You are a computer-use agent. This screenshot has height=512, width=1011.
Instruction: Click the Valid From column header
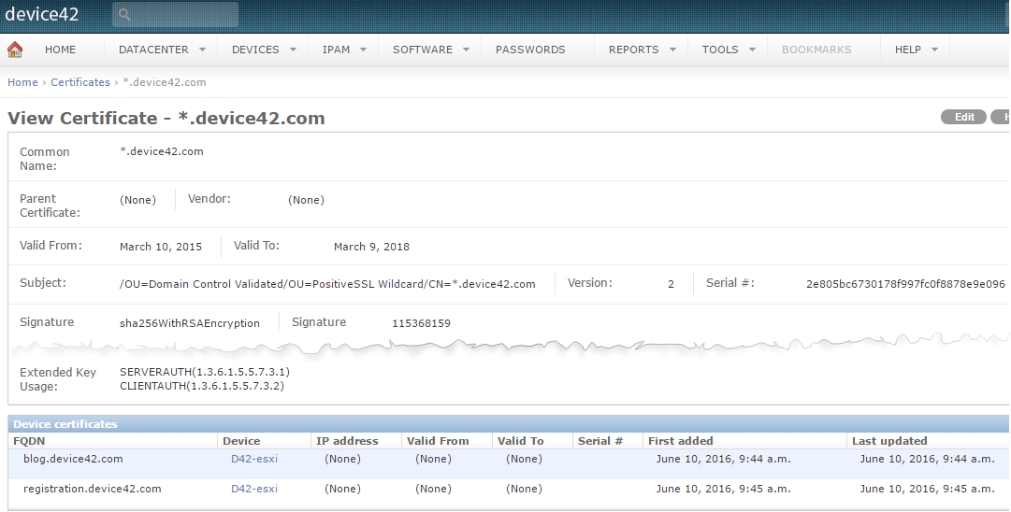coord(438,441)
